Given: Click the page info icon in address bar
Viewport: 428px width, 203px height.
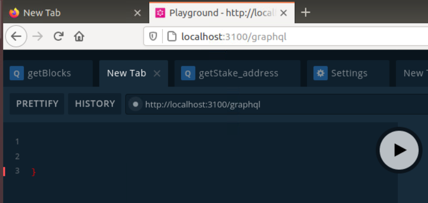Looking at the screenshot, I should 172,36.
